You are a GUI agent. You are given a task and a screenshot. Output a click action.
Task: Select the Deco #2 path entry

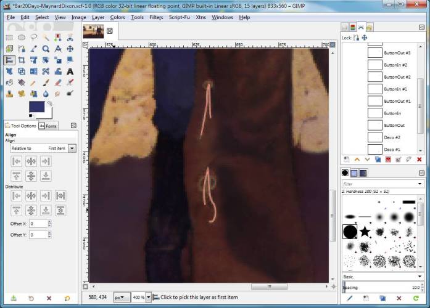392,137
